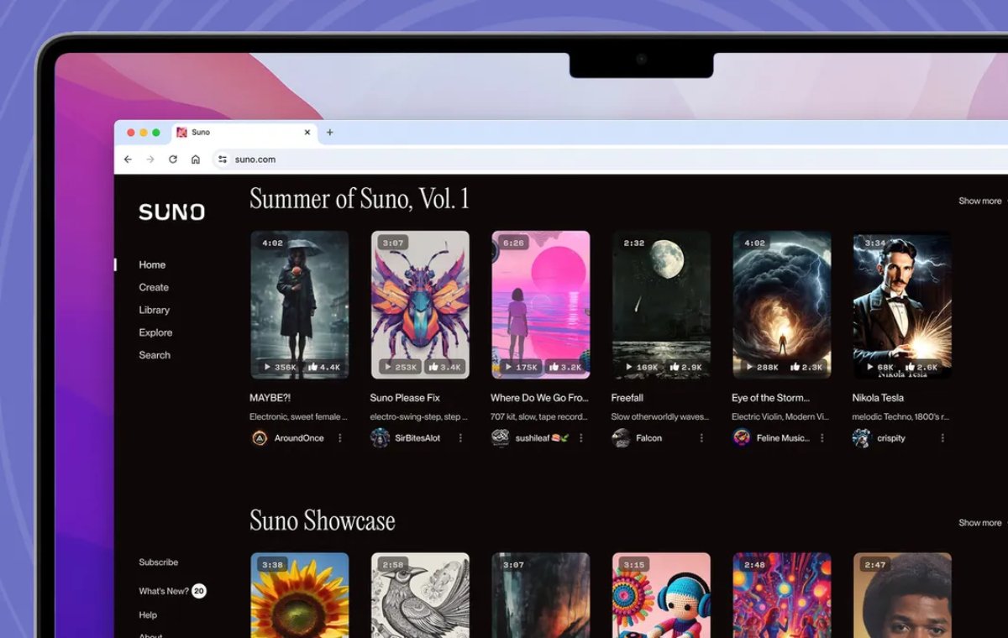Open new browser tab with plus icon

click(x=329, y=133)
